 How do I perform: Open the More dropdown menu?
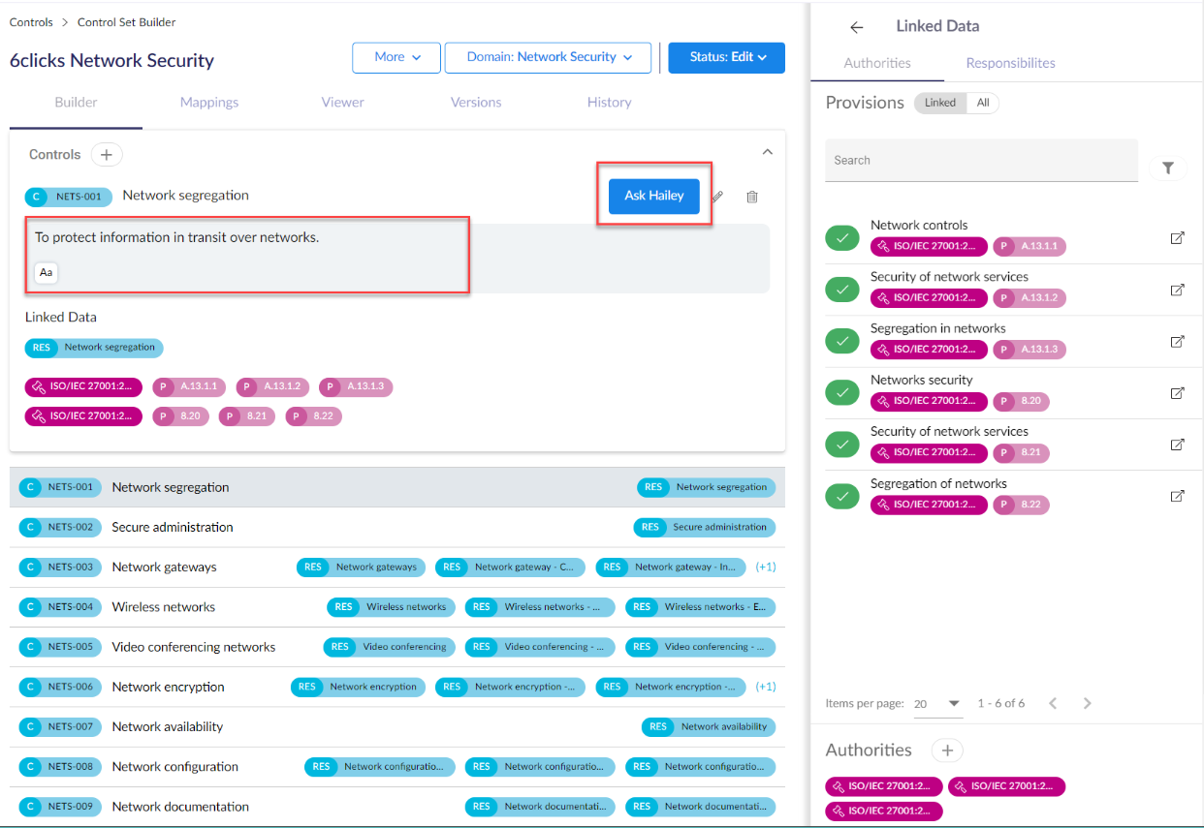click(396, 57)
